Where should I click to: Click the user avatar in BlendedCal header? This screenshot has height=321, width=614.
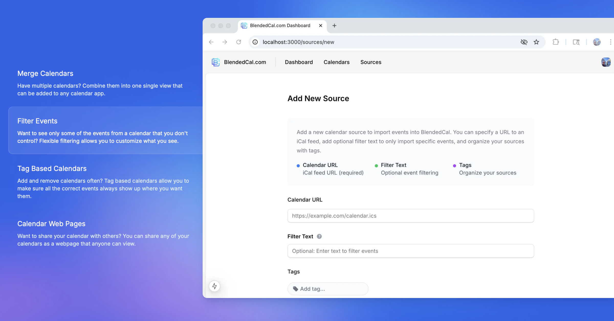pyautogui.click(x=606, y=62)
